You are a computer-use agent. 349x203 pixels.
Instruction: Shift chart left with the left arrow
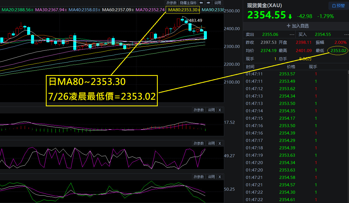click(201, 3)
